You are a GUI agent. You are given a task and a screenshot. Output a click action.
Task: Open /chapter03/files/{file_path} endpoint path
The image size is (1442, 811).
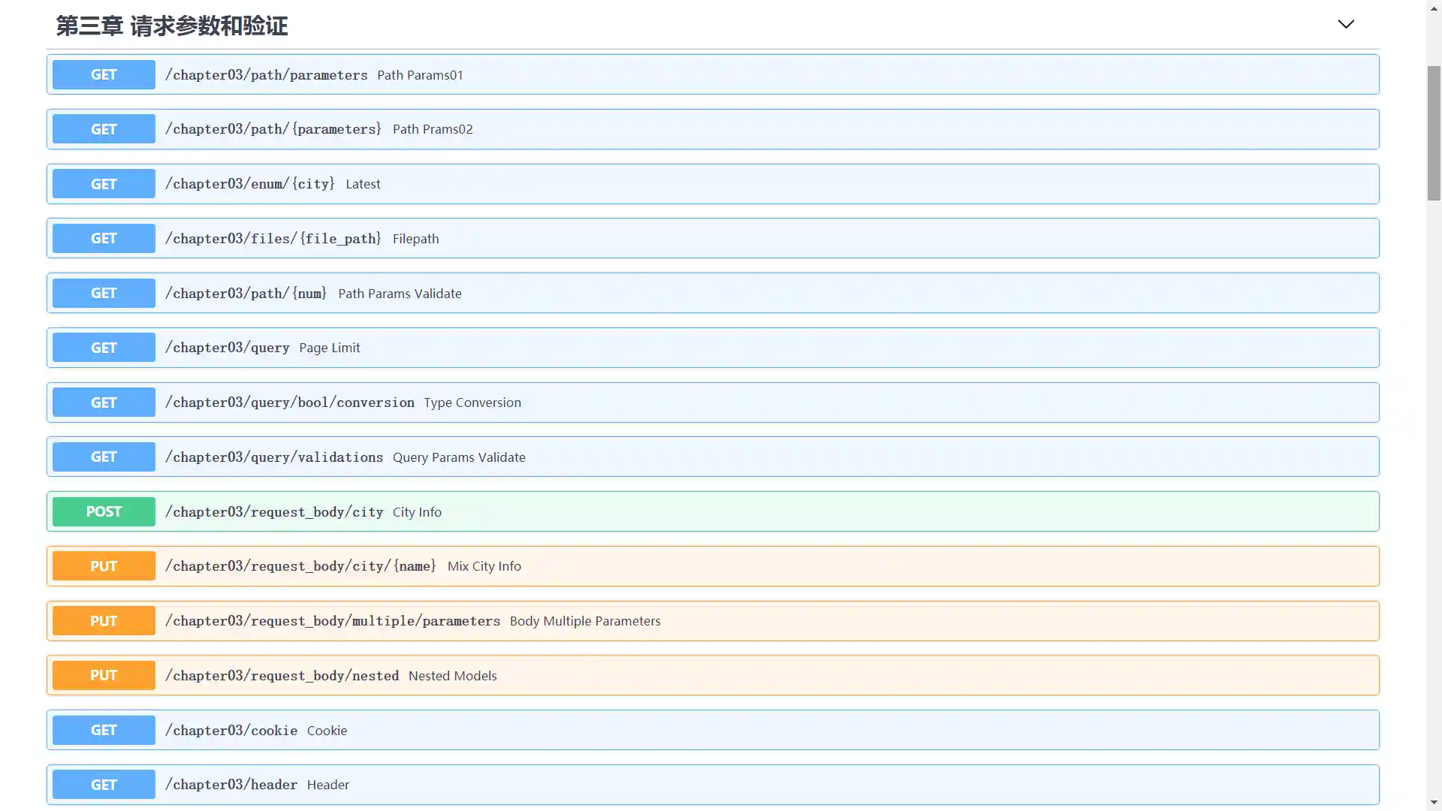coord(273,239)
